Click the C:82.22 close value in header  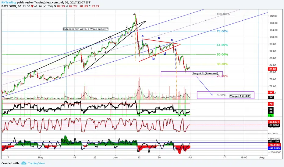tap(94, 6)
